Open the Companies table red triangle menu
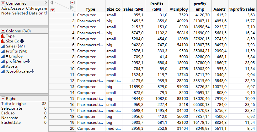The height and width of the screenshot is (132, 257). tap(3, 3)
